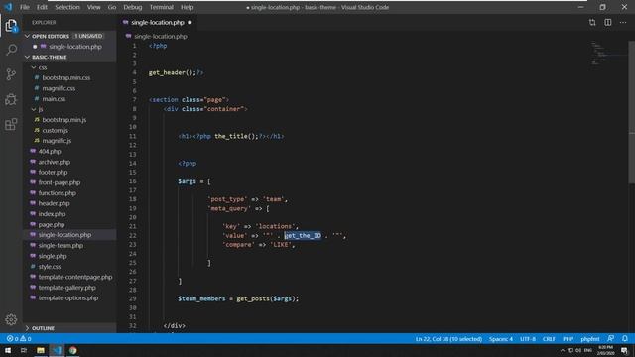635x357 pixels.
Task: Open errors and warnings problems panel
Action: coord(19,339)
